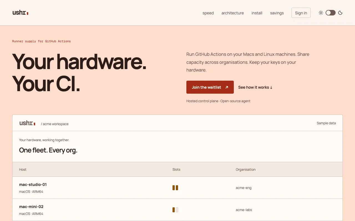Image resolution: width=355 pixels, height=221 pixels.
Task: Click Join the waitlist button
Action: (210, 87)
